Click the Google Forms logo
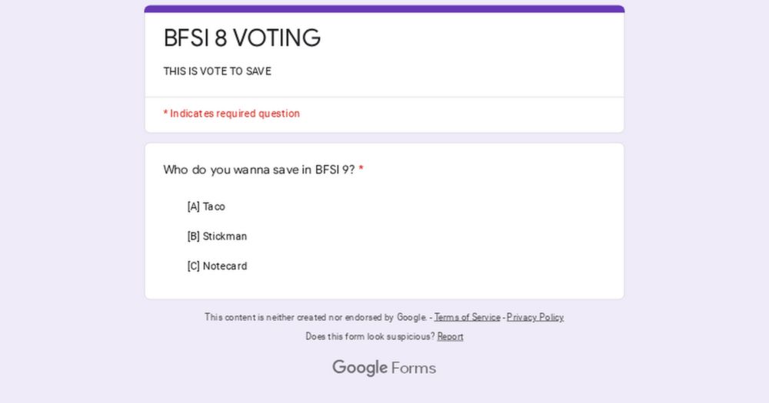The height and width of the screenshot is (403, 769). click(384, 368)
